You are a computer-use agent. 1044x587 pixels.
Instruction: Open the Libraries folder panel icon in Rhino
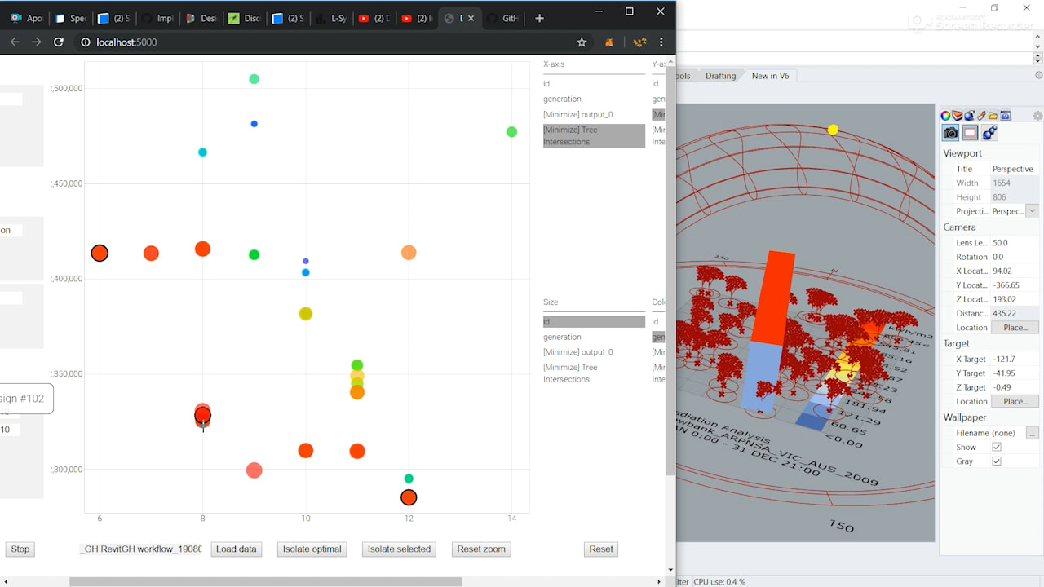click(x=993, y=116)
